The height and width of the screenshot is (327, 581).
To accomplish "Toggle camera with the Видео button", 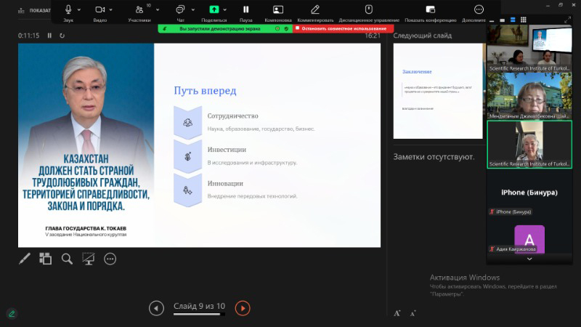I will [99, 11].
